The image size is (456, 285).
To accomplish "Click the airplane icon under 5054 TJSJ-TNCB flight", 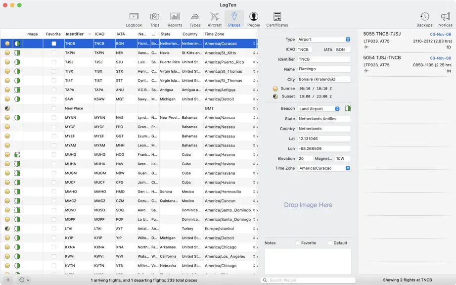I will click(366, 71).
